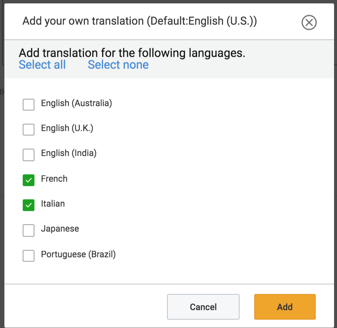Click the Portuguese (Brazil) label text

(78, 254)
